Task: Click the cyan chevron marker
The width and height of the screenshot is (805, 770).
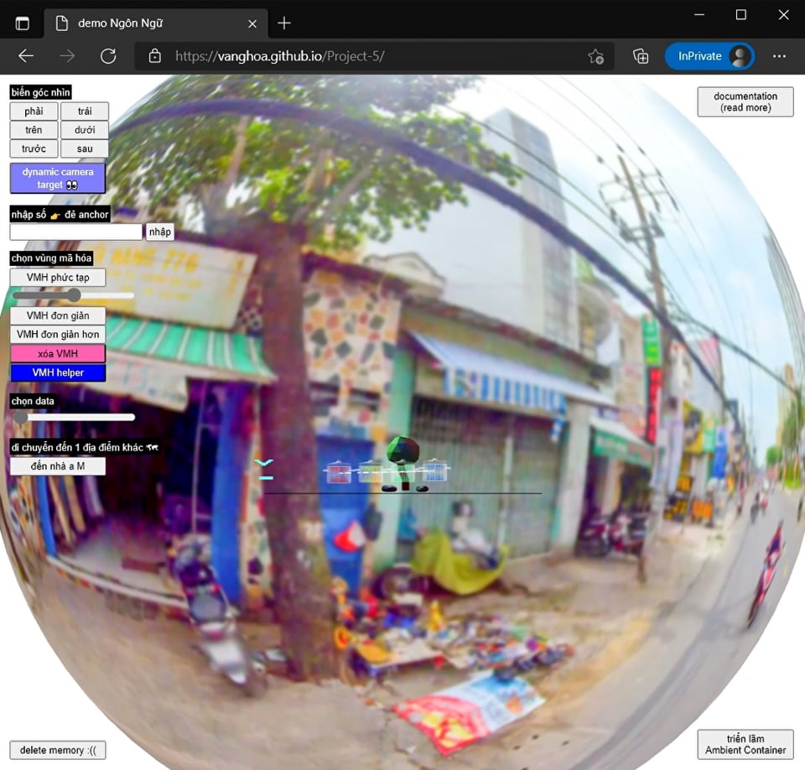Action: 264,463
